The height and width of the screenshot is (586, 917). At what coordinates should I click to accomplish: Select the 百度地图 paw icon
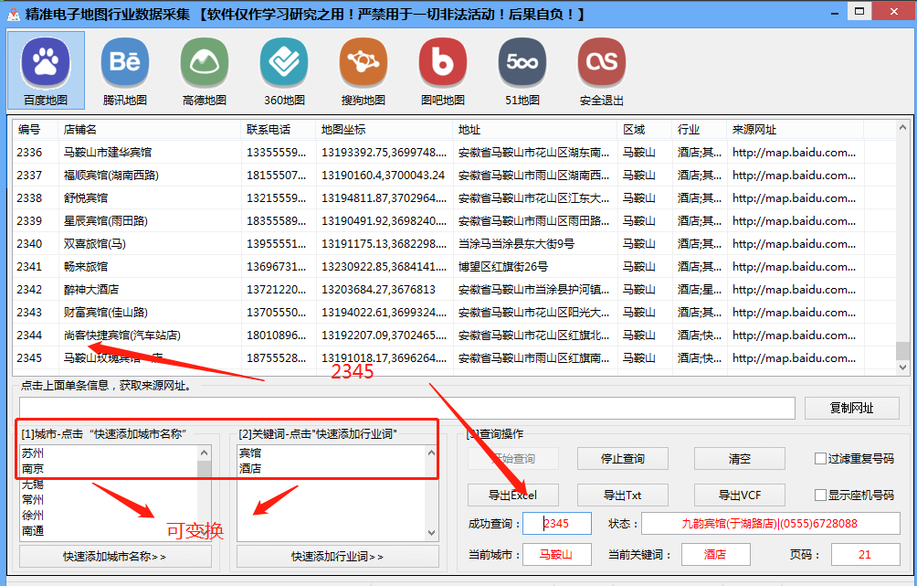point(46,62)
